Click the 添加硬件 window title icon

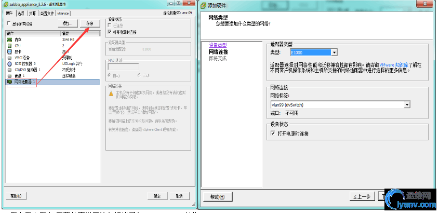pyautogui.click(x=204, y=5)
